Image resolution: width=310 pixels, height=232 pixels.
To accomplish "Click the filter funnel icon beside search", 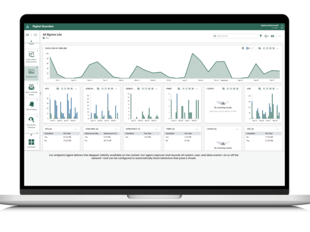I will tap(260, 36).
